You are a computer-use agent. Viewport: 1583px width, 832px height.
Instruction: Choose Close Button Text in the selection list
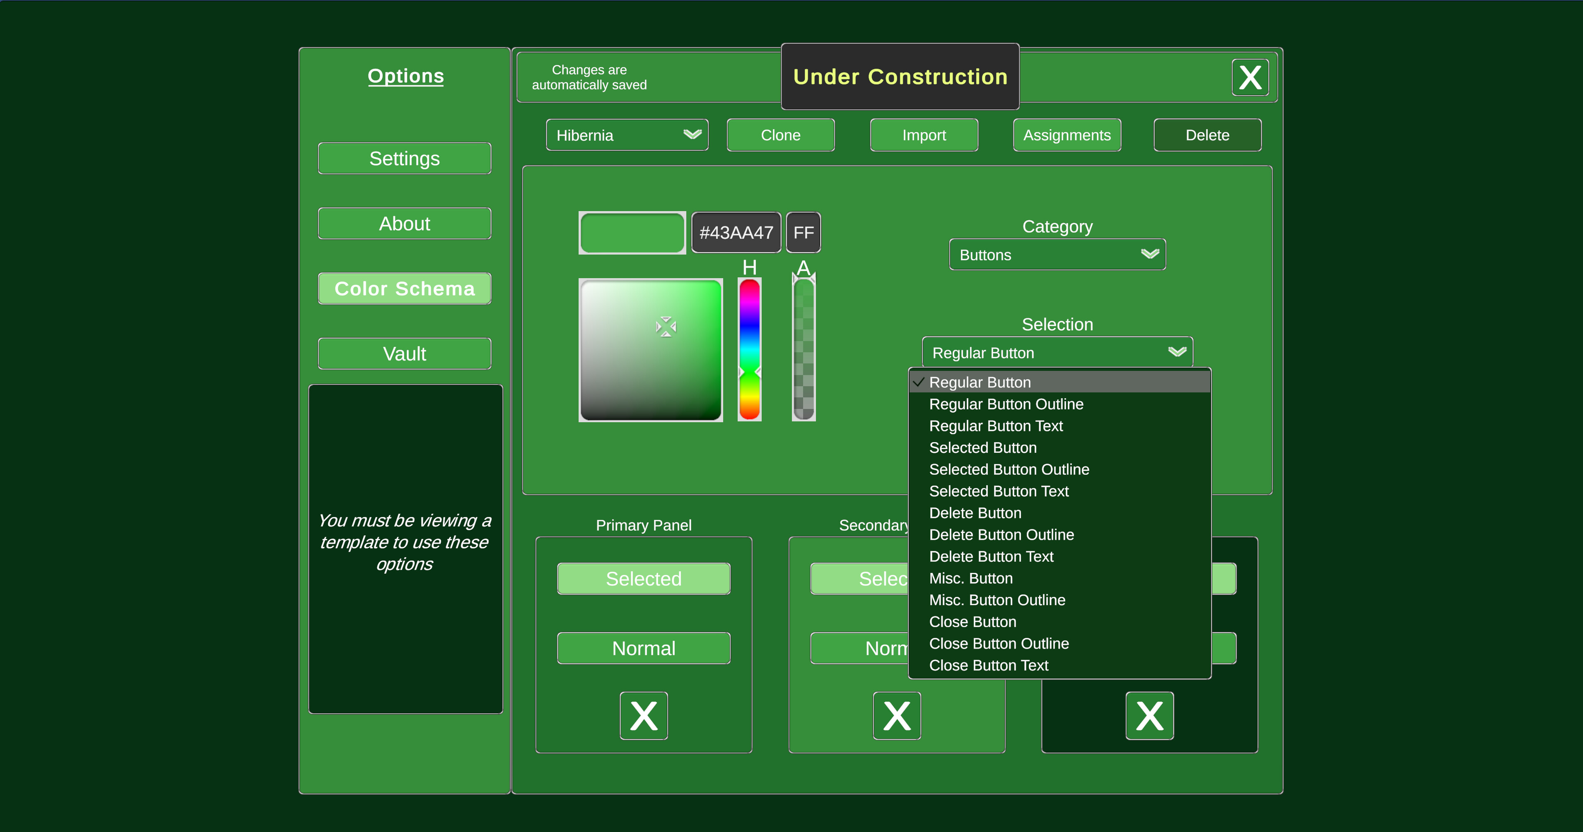pos(988,665)
